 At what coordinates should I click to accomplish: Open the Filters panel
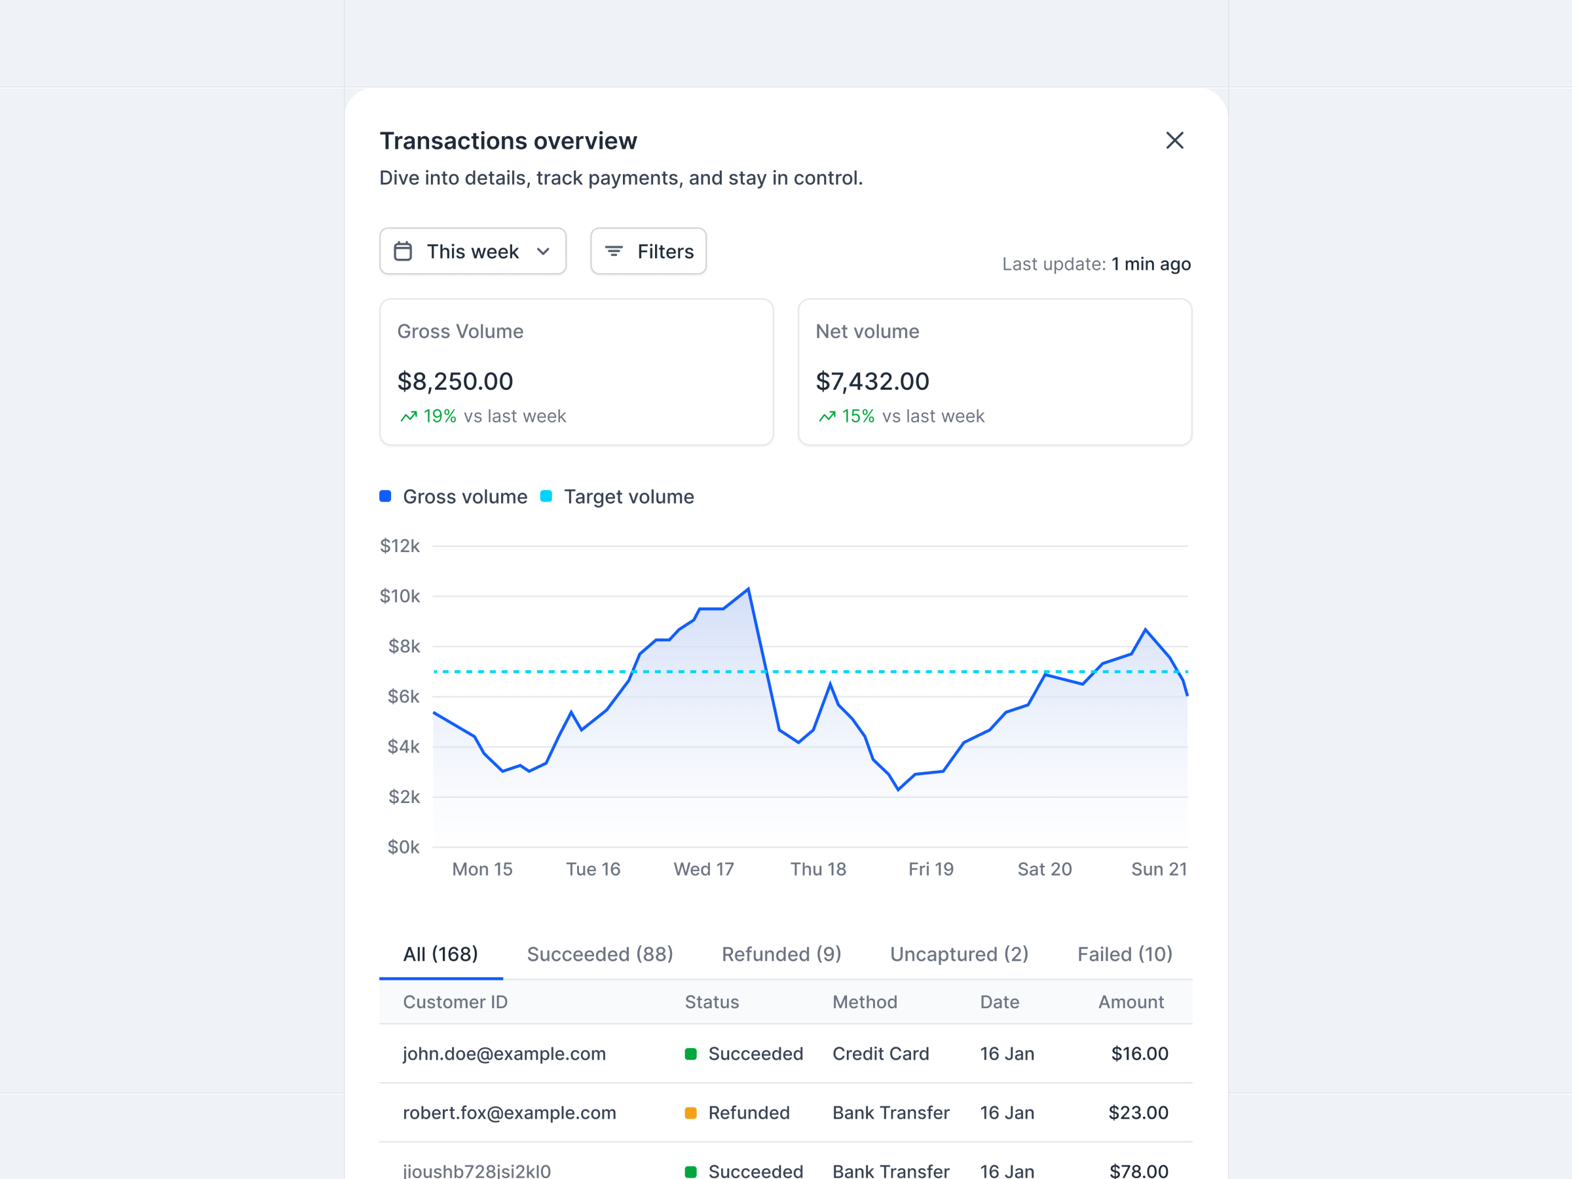[x=647, y=251]
